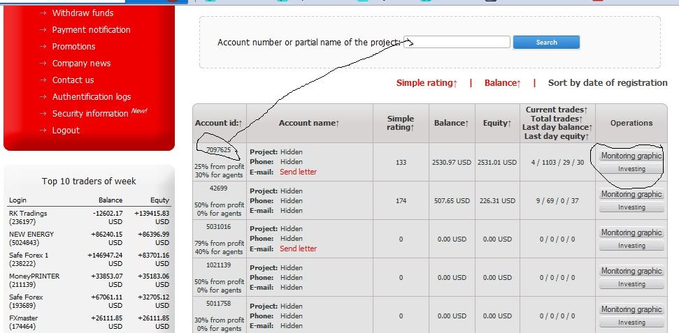Click Investing for account 42699
The image size is (679, 333).
pyautogui.click(x=631, y=207)
